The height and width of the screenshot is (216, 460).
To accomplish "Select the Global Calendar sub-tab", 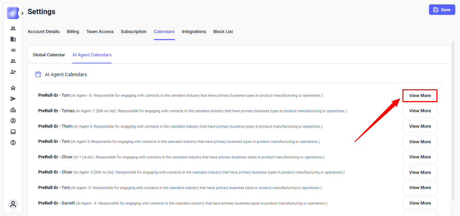I will (x=49, y=55).
